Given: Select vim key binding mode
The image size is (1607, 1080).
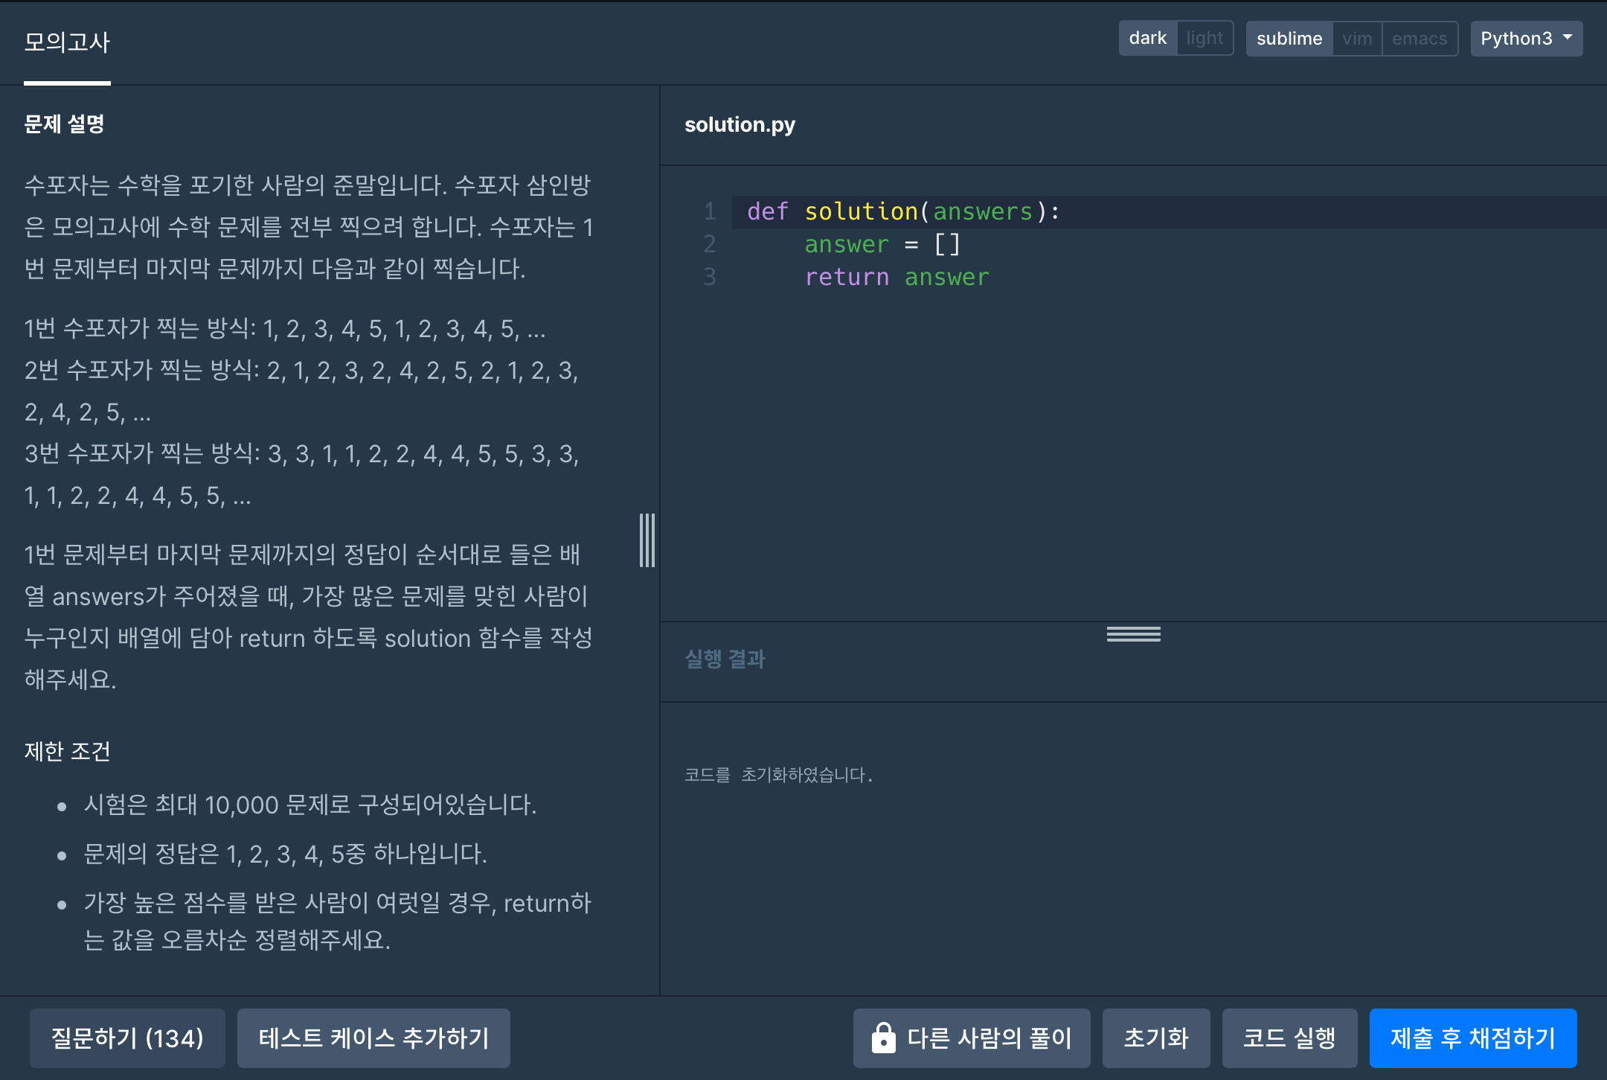Looking at the screenshot, I should (1357, 39).
